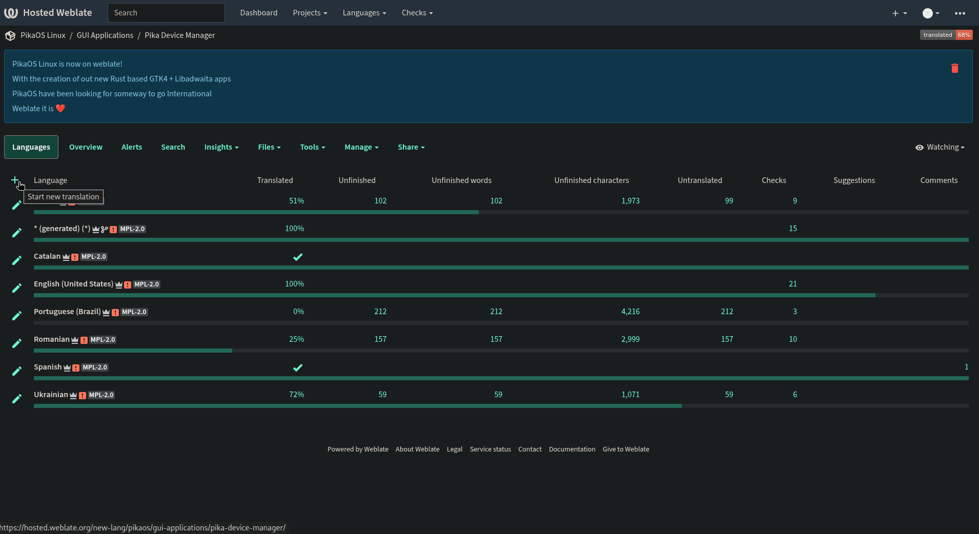Click the alert icon next to Romanian
The height and width of the screenshot is (534, 979).
tap(84, 340)
